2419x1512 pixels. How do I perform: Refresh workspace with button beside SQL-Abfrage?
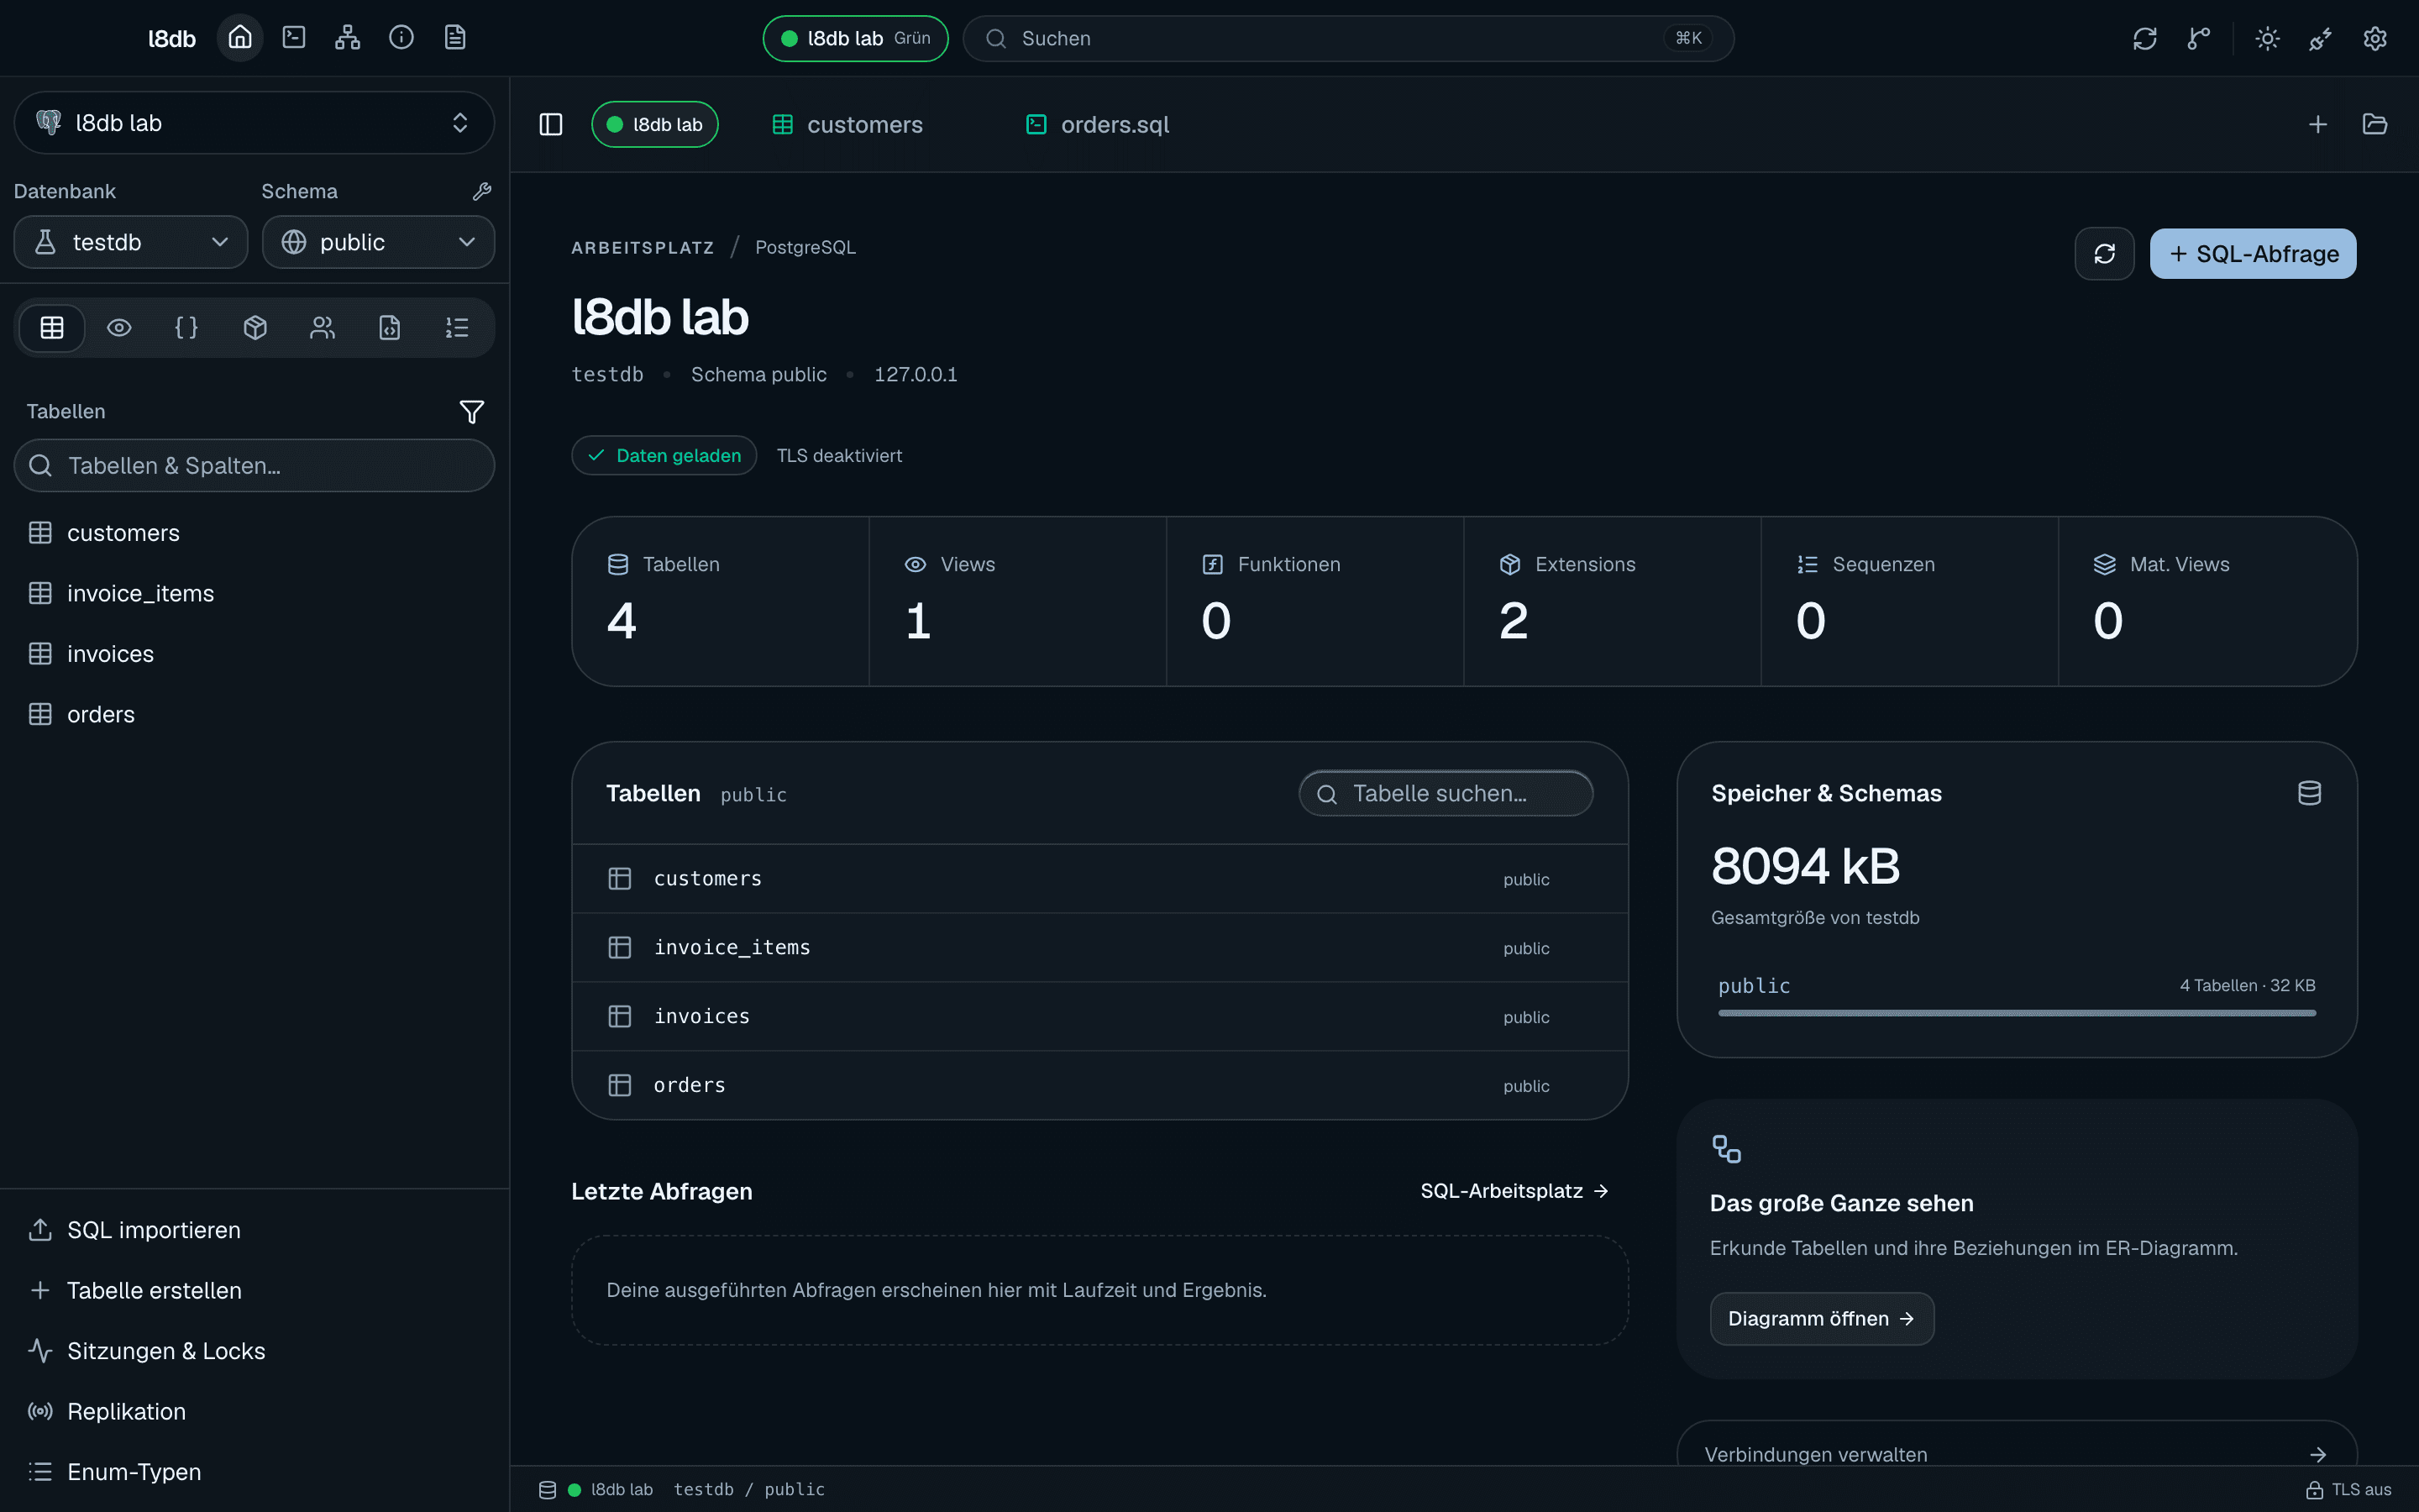pyautogui.click(x=2104, y=254)
